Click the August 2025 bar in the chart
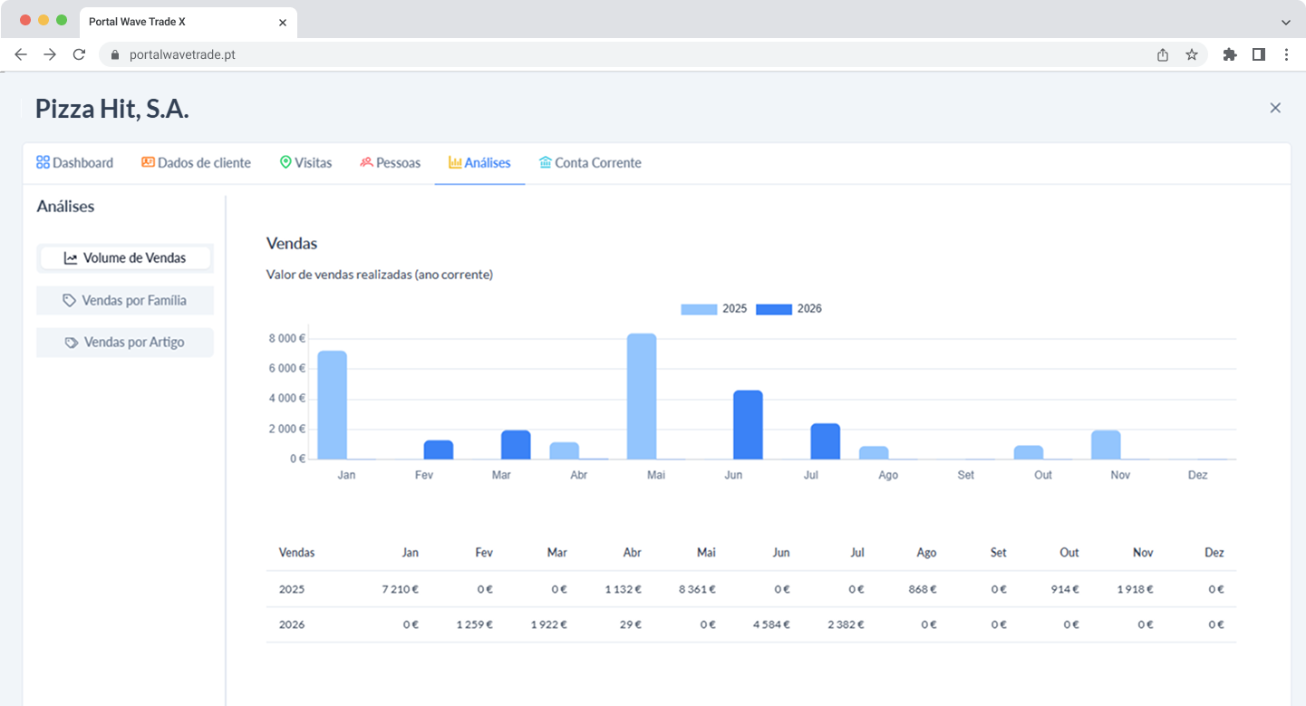 point(874,453)
